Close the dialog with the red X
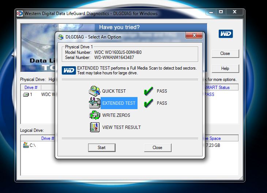This screenshot has width=267, height=193. click(x=194, y=35)
